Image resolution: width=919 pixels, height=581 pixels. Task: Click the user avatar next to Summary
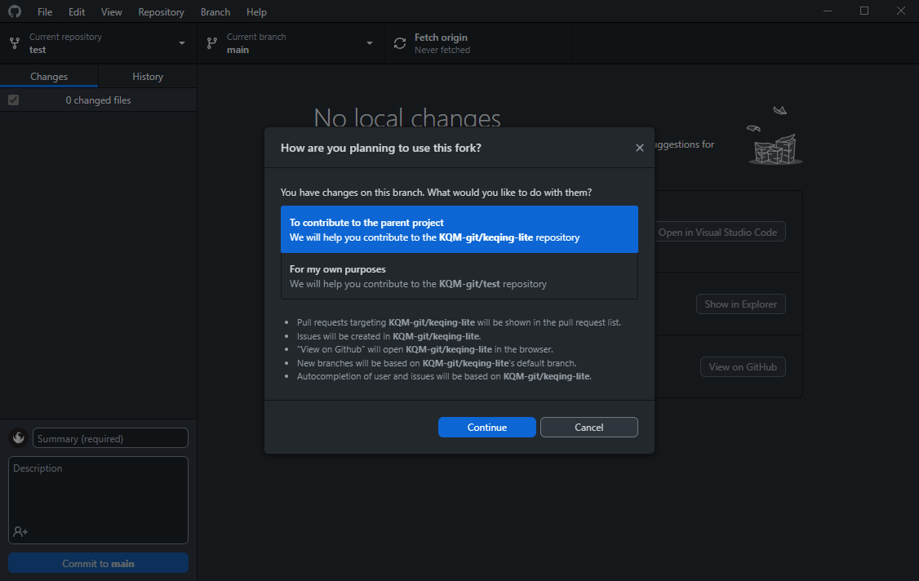pyautogui.click(x=18, y=438)
